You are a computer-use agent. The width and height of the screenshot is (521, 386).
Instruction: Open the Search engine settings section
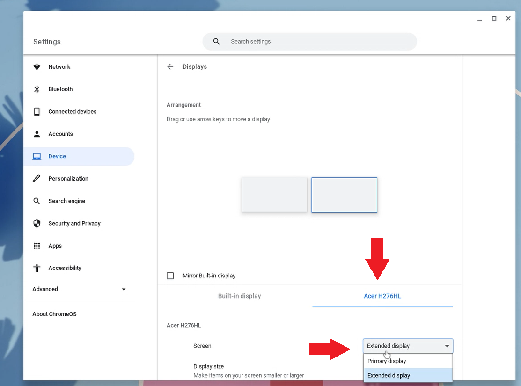pos(66,201)
